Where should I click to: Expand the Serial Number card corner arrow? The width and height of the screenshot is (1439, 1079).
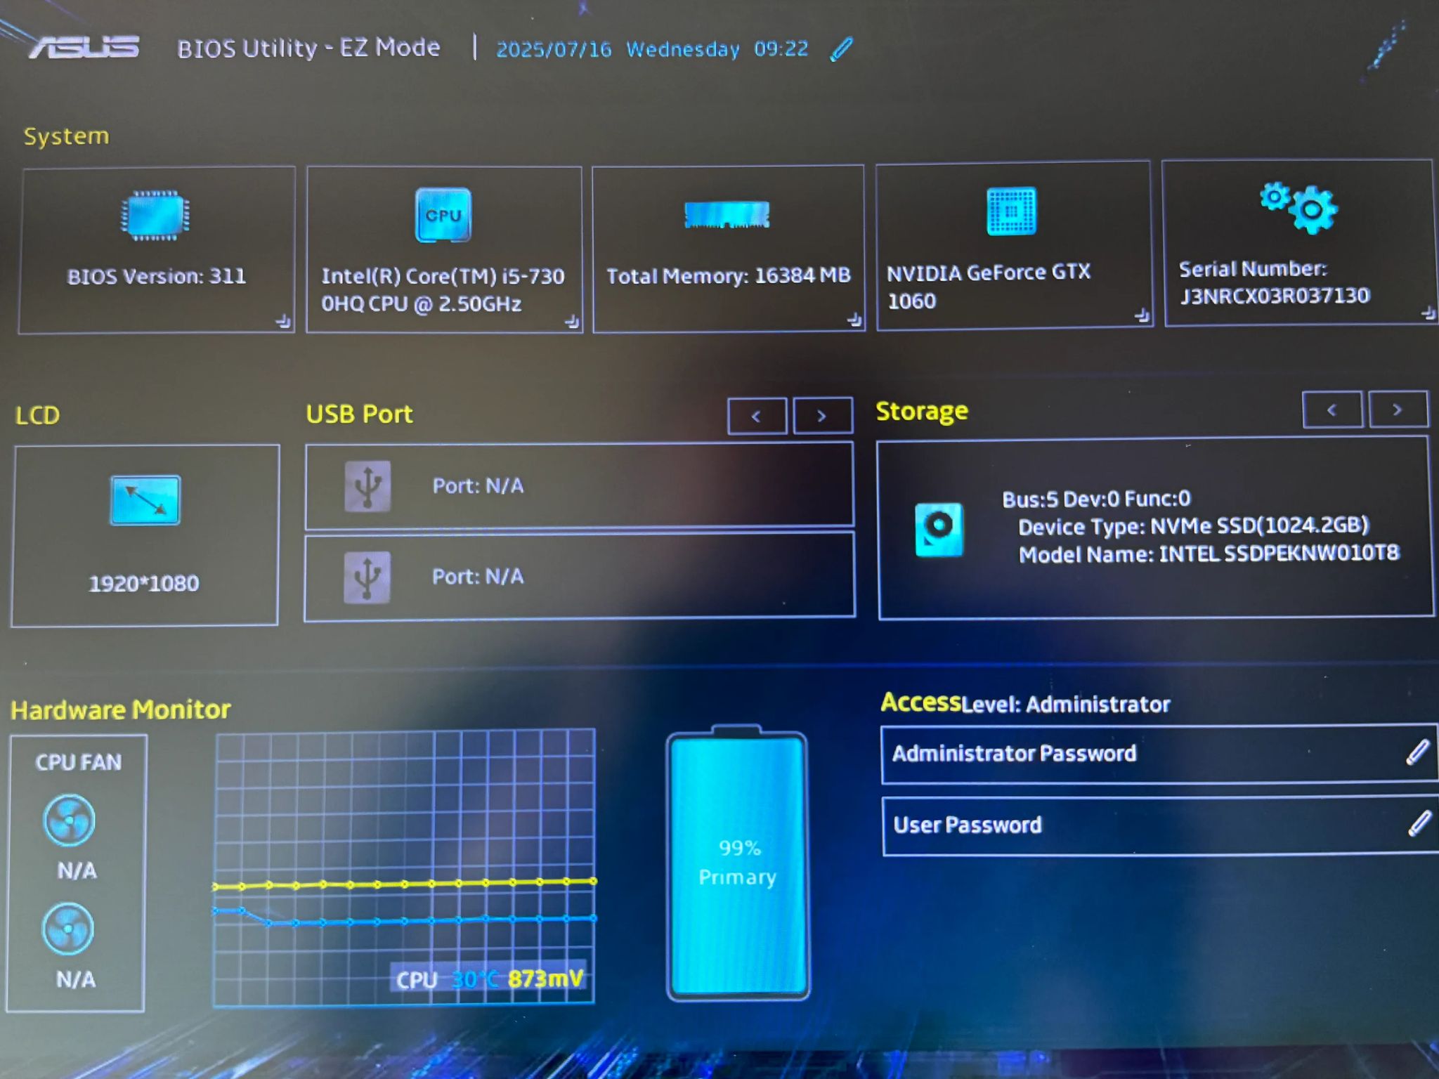(1428, 313)
